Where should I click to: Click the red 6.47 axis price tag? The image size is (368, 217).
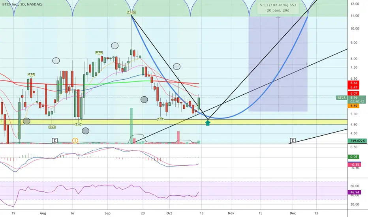(x=353, y=87)
